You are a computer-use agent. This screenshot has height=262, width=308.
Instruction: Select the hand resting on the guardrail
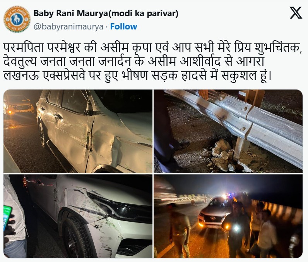[x=204, y=95]
